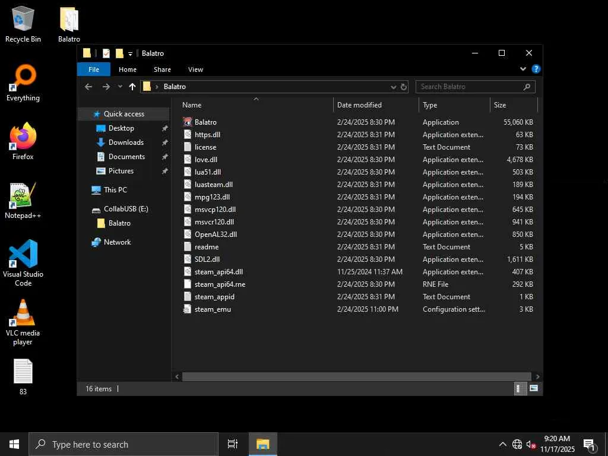Click the Back arrow in Explorer
The height and width of the screenshot is (456, 608).
(x=88, y=87)
